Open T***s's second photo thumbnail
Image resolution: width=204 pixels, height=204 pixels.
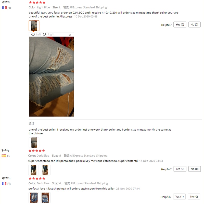click(x=45, y=170)
